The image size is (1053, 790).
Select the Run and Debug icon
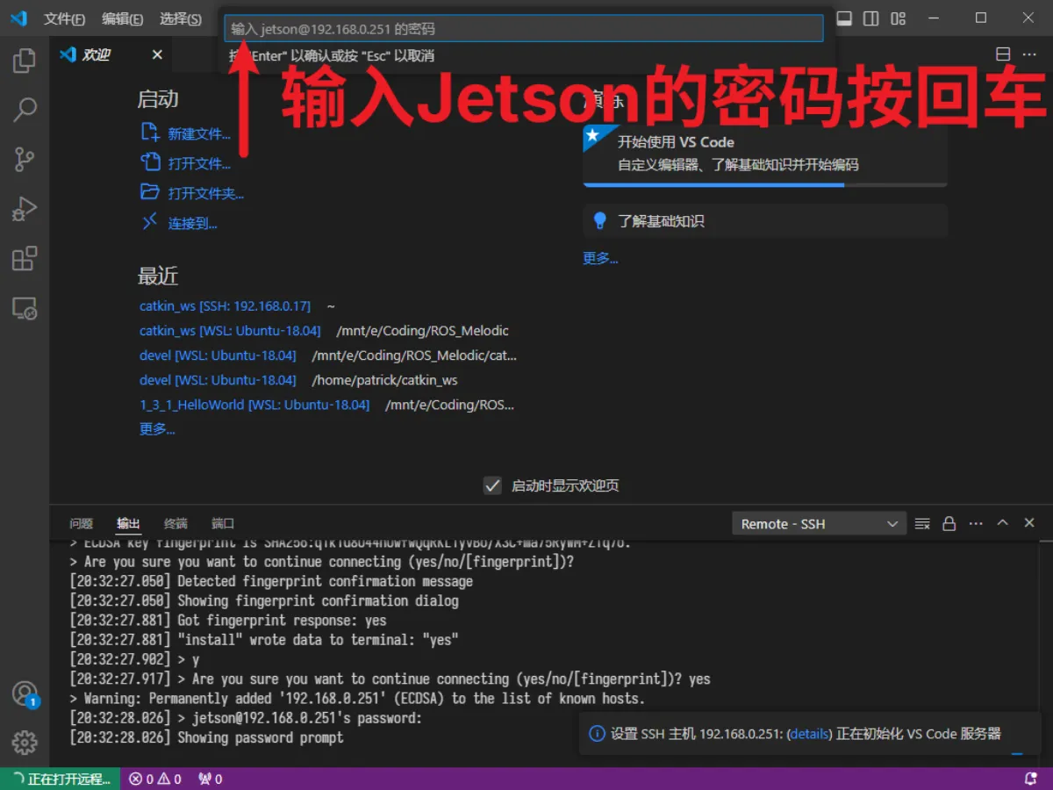pos(24,209)
